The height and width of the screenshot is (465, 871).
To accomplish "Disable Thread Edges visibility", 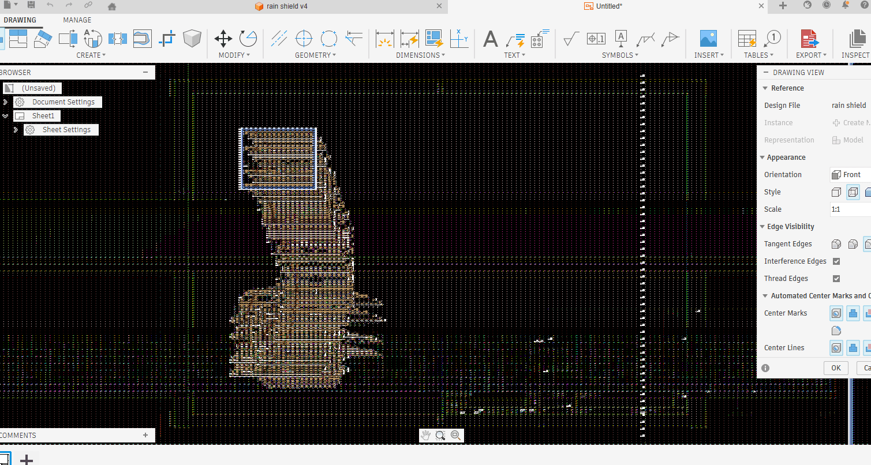I will [836, 278].
